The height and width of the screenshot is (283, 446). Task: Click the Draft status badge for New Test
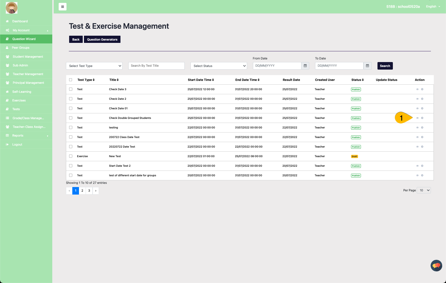[x=355, y=156]
